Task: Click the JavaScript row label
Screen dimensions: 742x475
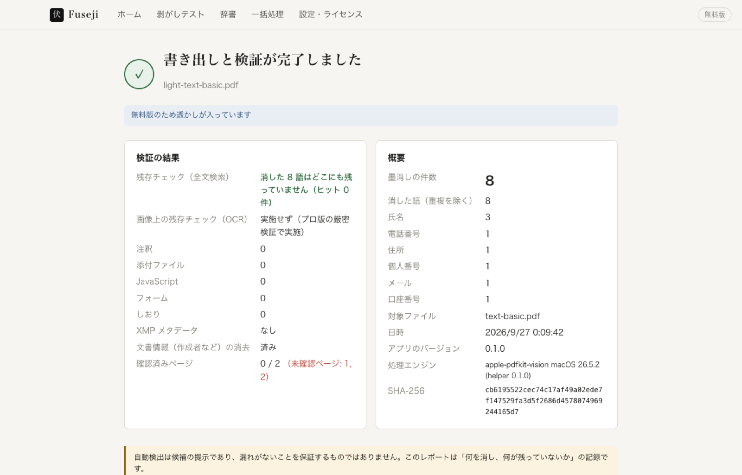Action: click(157, 281)
